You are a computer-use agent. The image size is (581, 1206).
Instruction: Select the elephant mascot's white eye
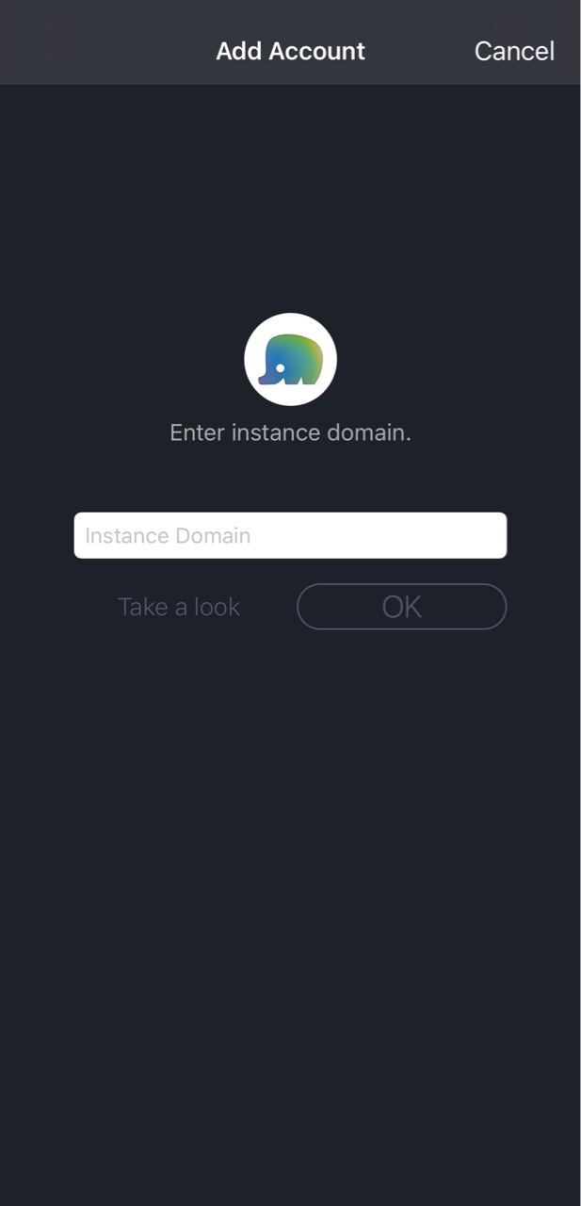pyautogui.click(x=280, y=367)
